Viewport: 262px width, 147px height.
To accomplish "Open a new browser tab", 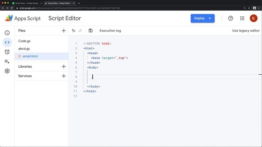I will (x=79, y=3).
